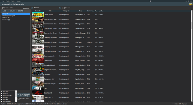Click the Commandos 3 game banner
The width and height of the screenshot is (193, 105).
point(38,24)
